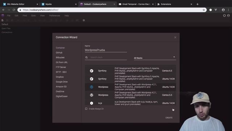232x131 pixels.
Task: Open a new browser tab
Action: pyautogui.click(x=197, y=4)
